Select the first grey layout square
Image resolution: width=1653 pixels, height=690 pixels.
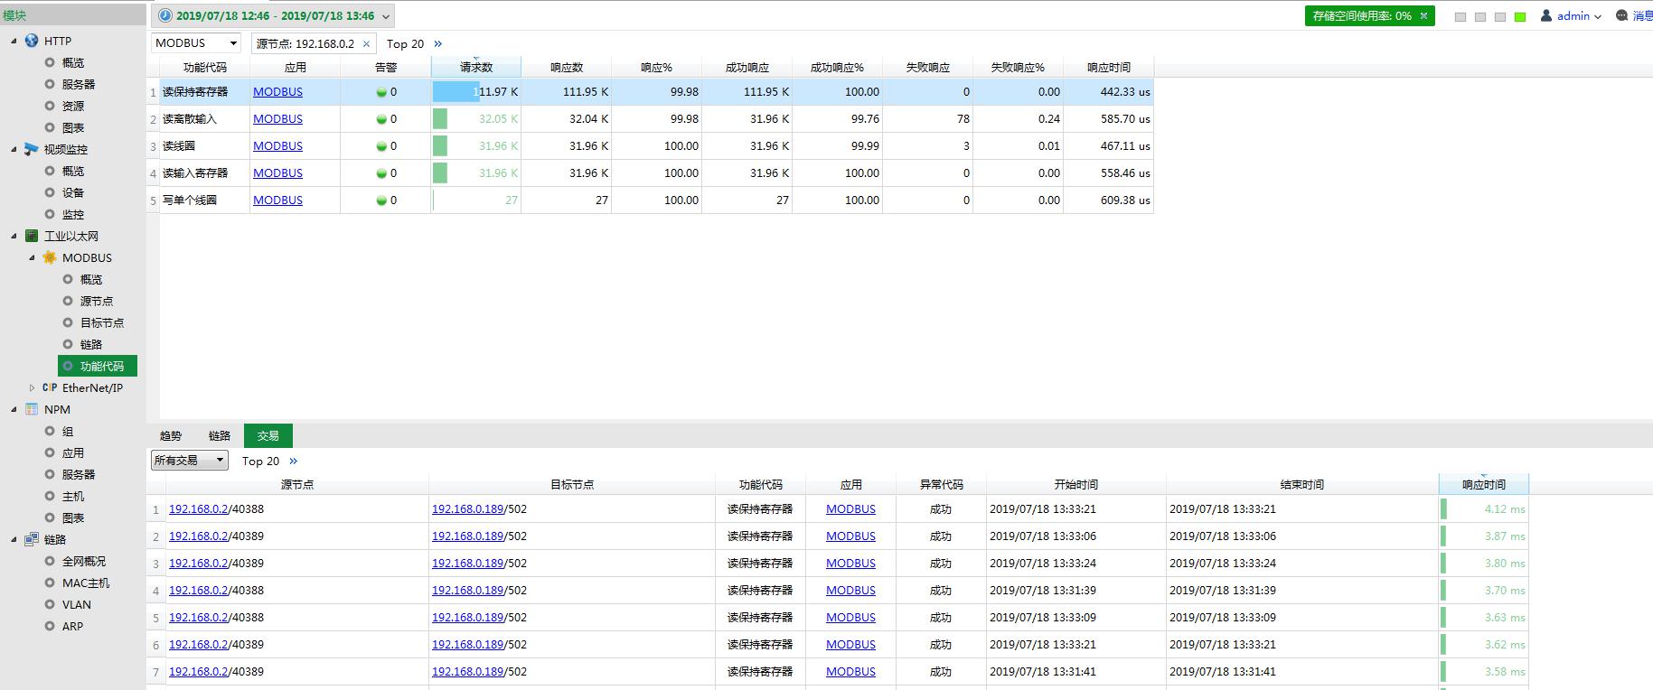pos(1460,17)
